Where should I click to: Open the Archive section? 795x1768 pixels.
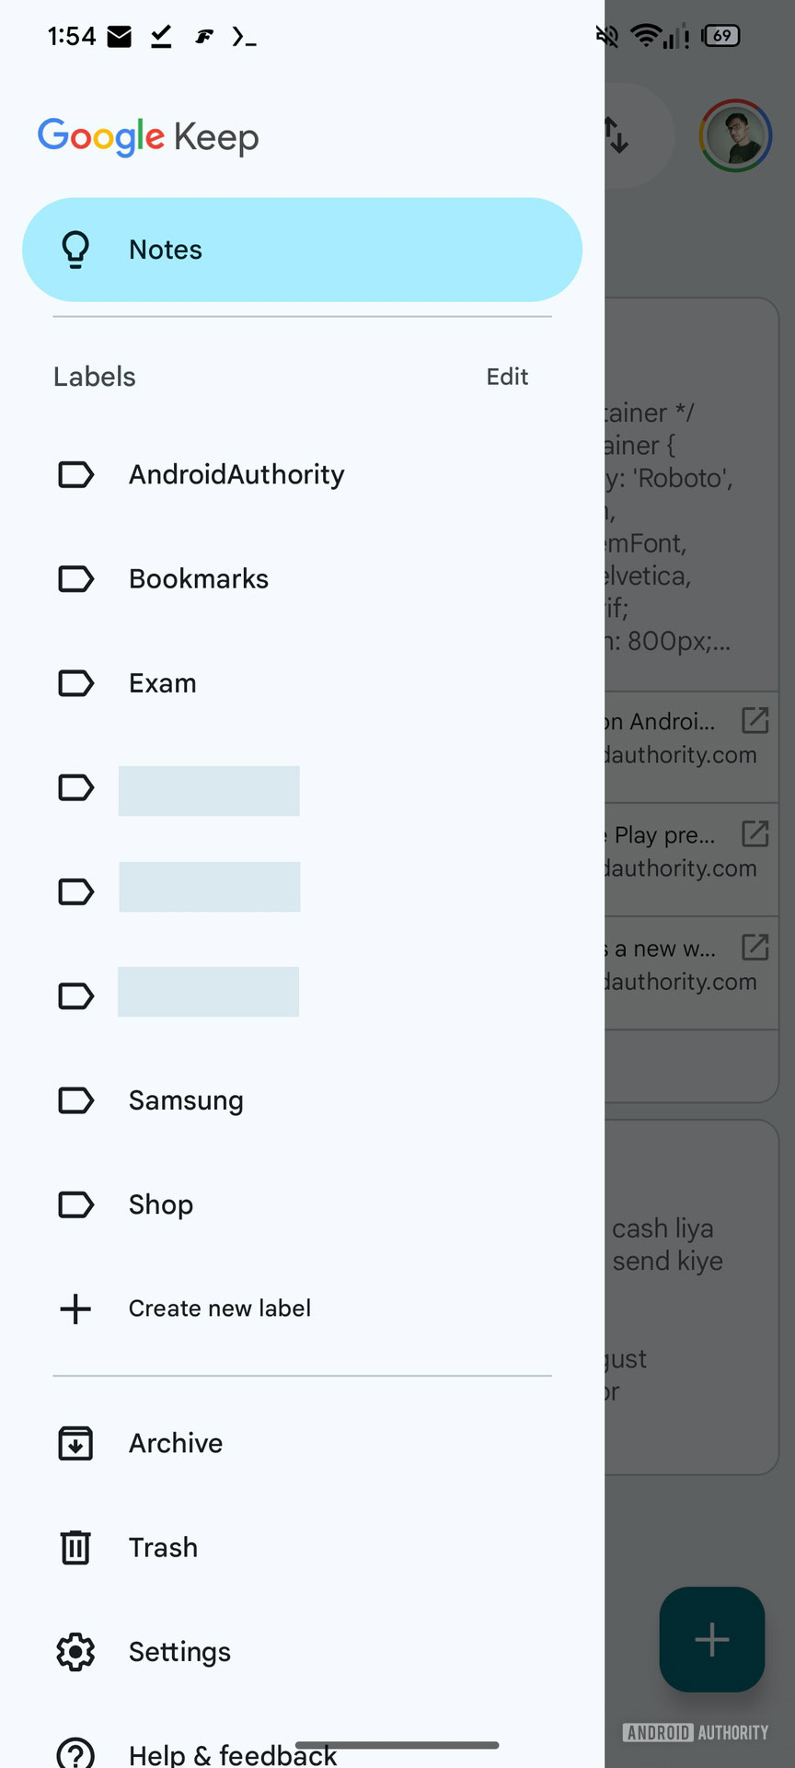click(175, 1443)
